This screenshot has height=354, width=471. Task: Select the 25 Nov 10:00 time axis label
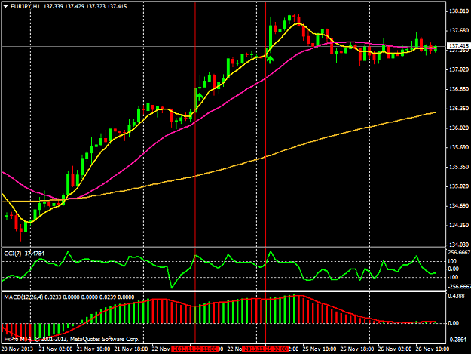coord(320,349)
